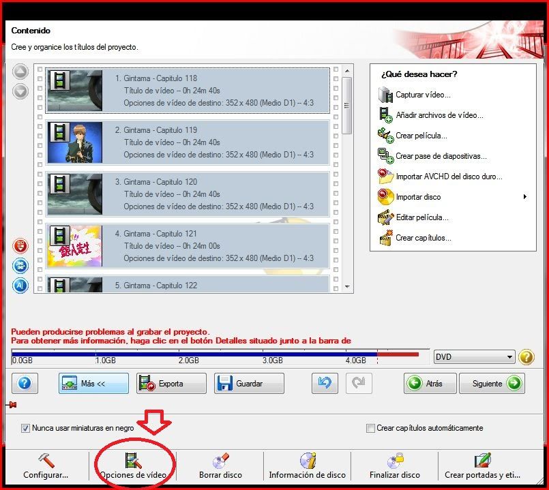The image size is (549, 490).
Task: Click the red round side button
Action: (20, 246)
